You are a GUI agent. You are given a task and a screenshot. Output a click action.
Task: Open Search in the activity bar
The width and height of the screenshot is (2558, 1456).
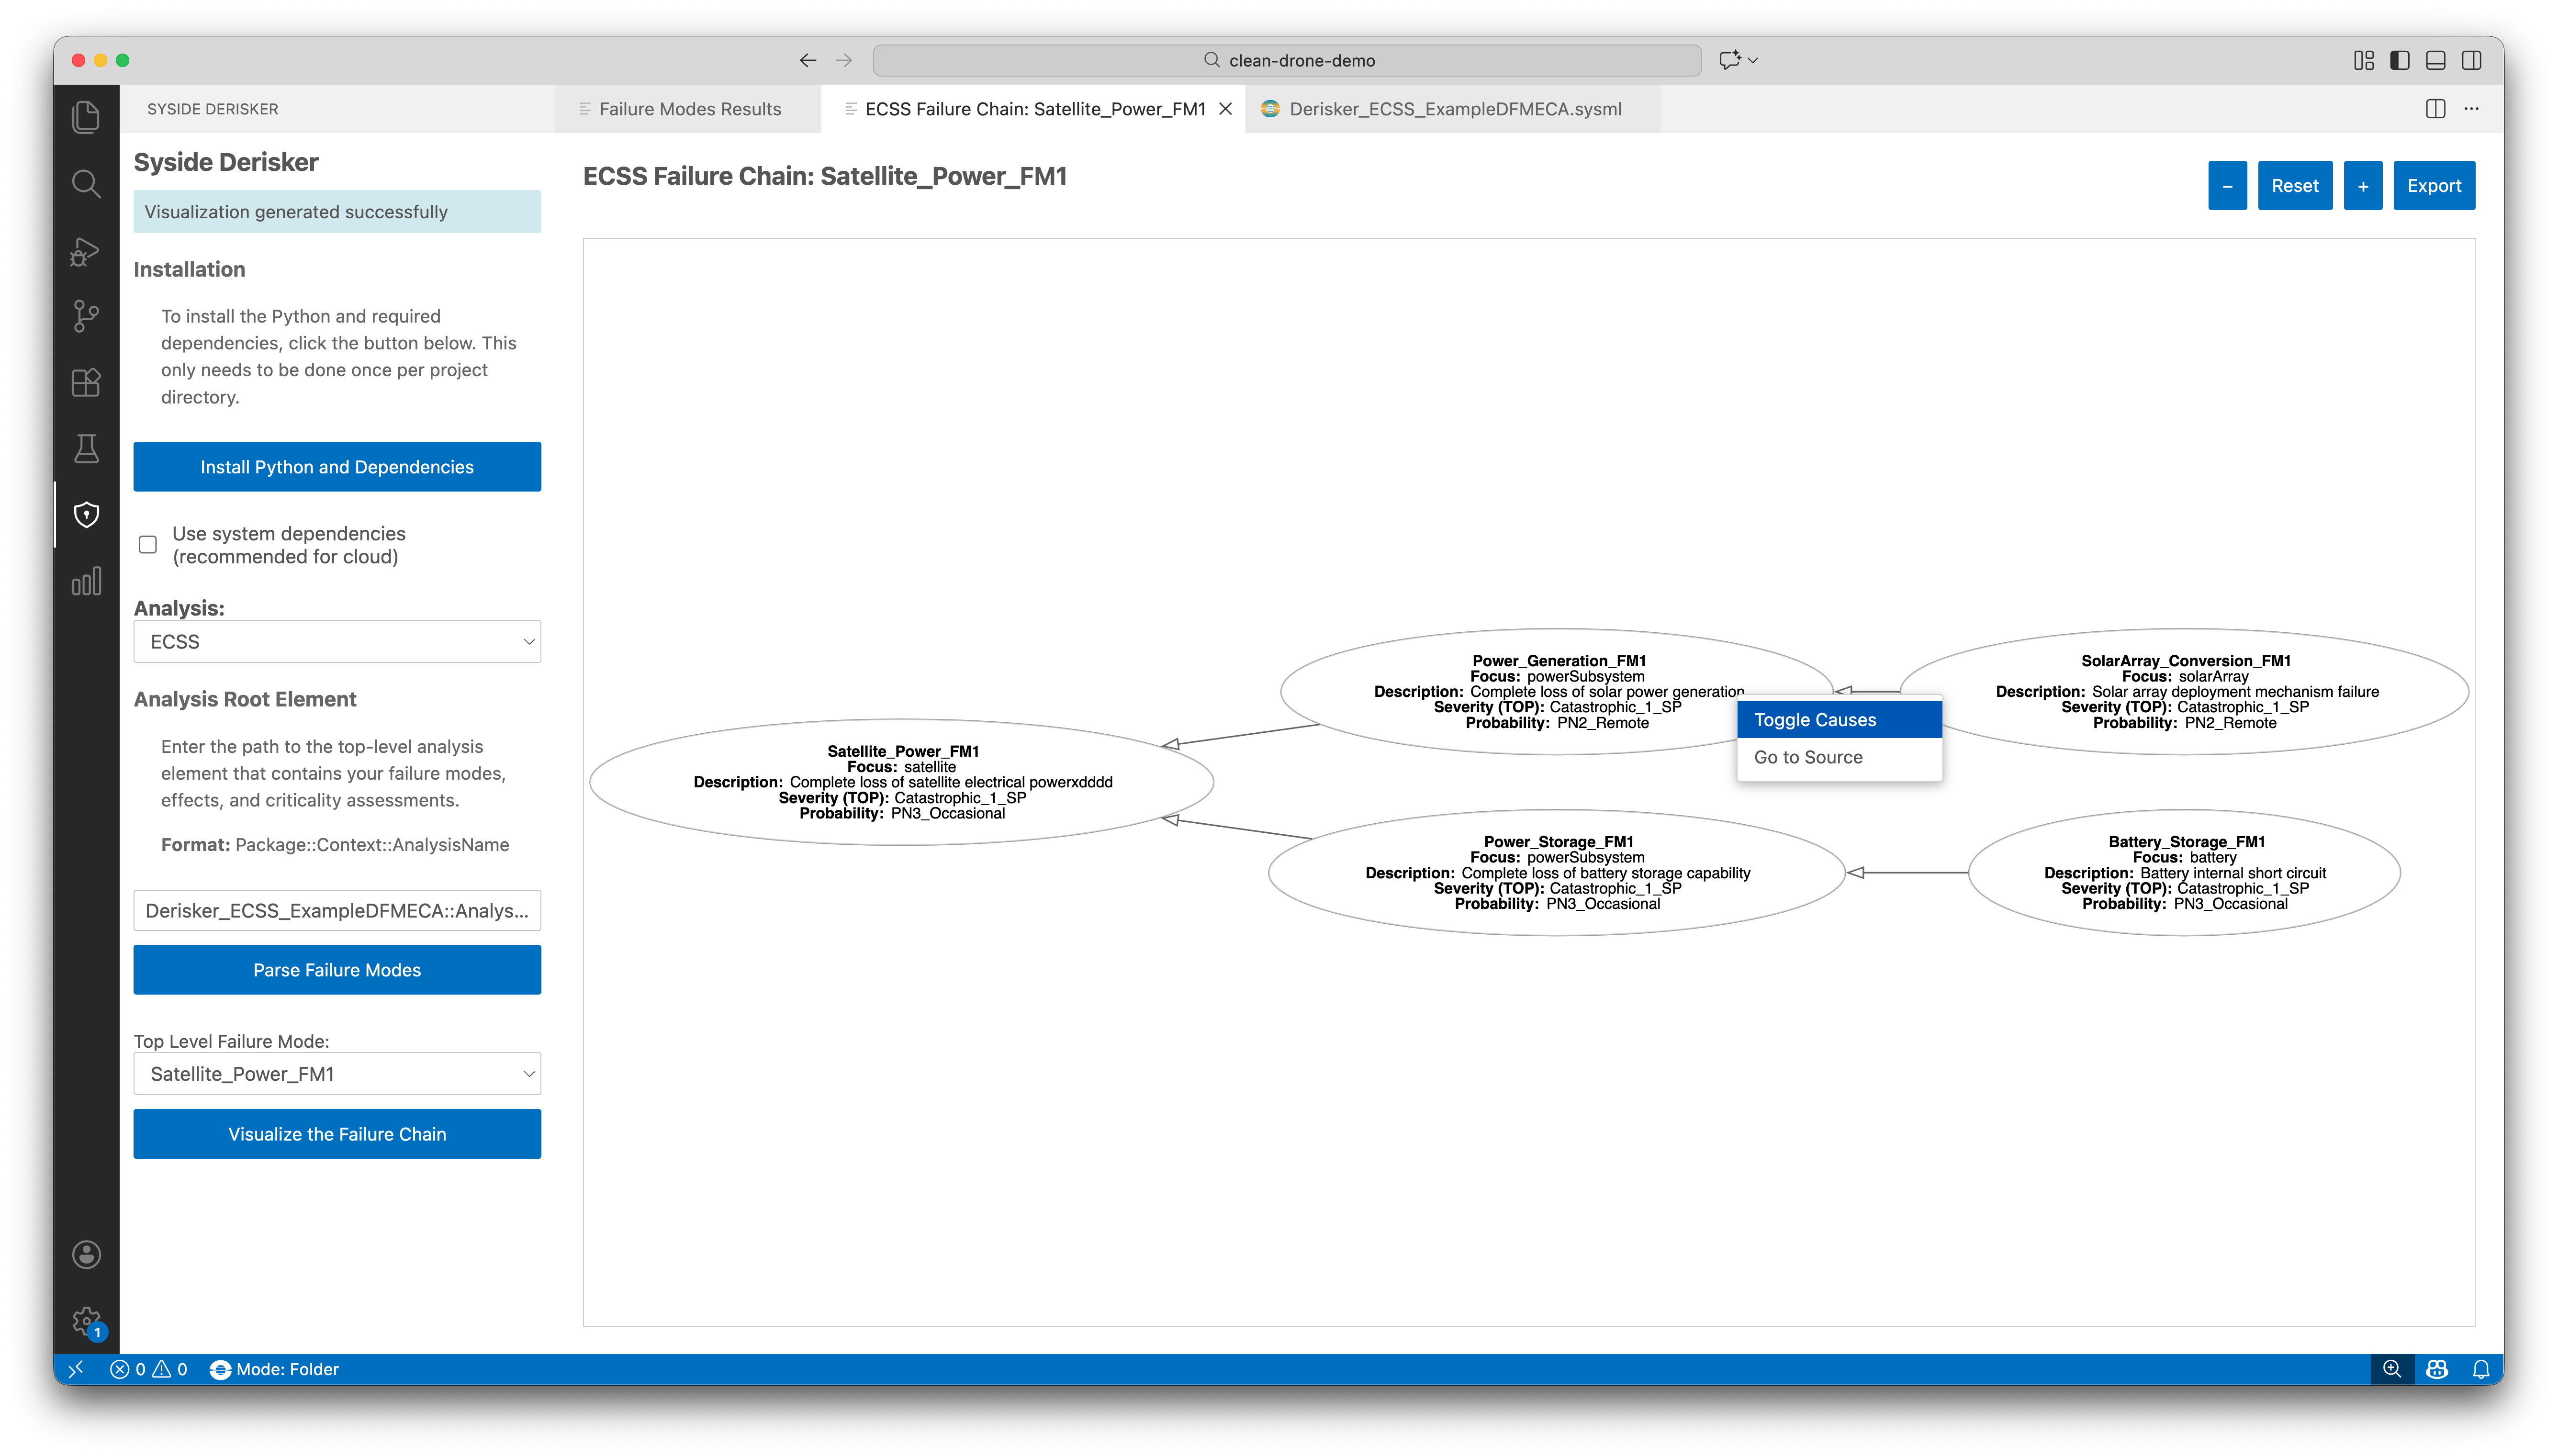point(86,184)
